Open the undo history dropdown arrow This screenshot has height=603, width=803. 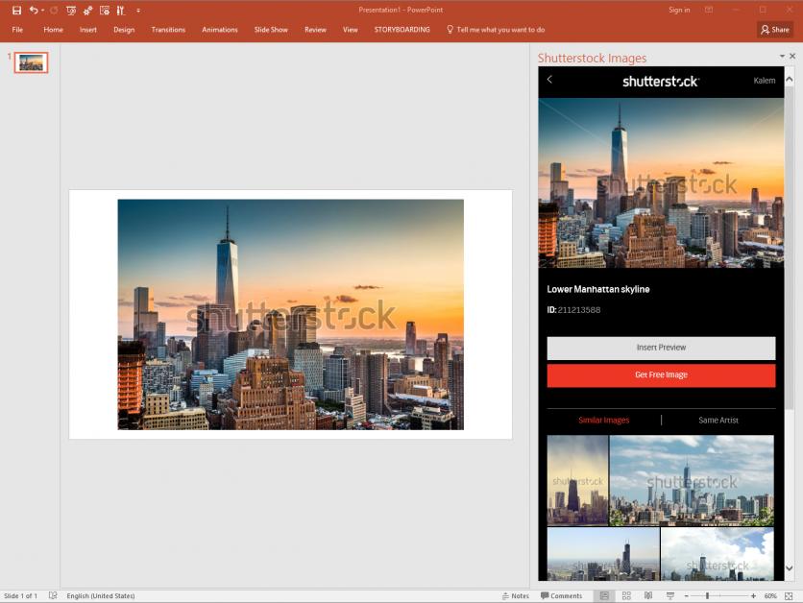pyautogui.click(x=42, y=11)
